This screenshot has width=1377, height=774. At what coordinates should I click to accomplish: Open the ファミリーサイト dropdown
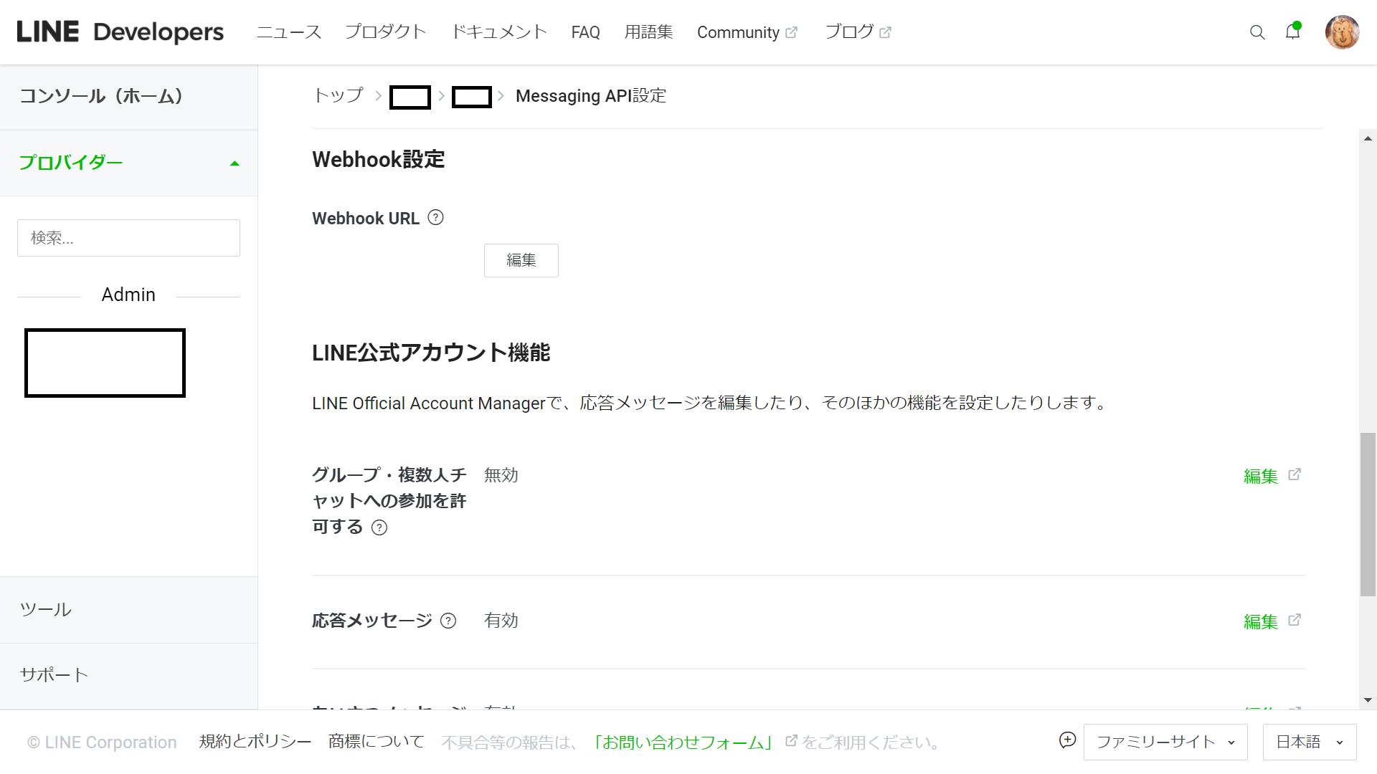(1165, 742)
